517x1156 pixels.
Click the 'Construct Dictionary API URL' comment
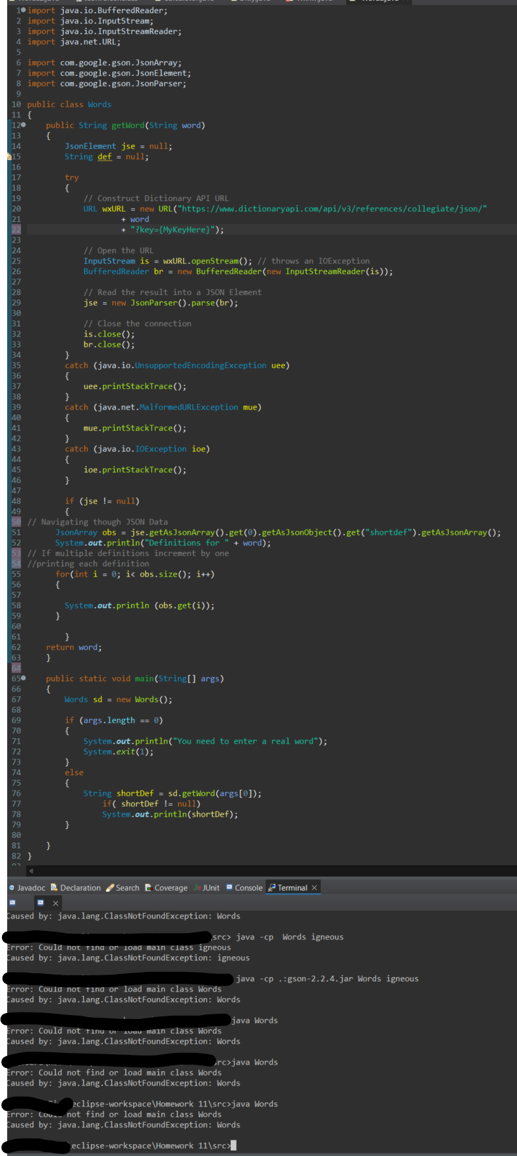coord(156,198)
